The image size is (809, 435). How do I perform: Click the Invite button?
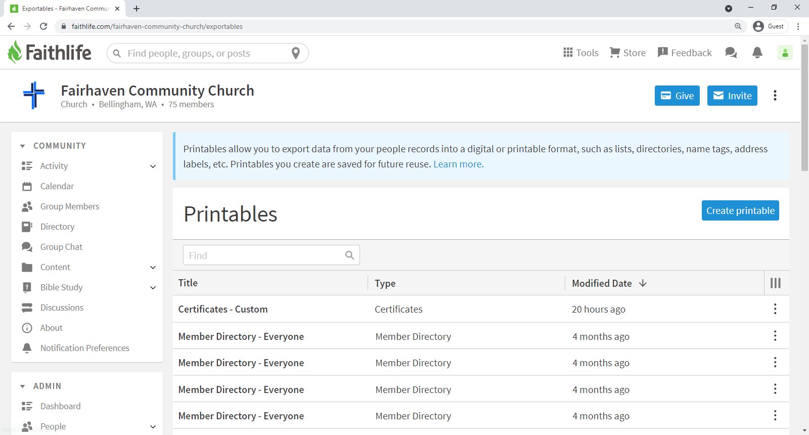732,96
